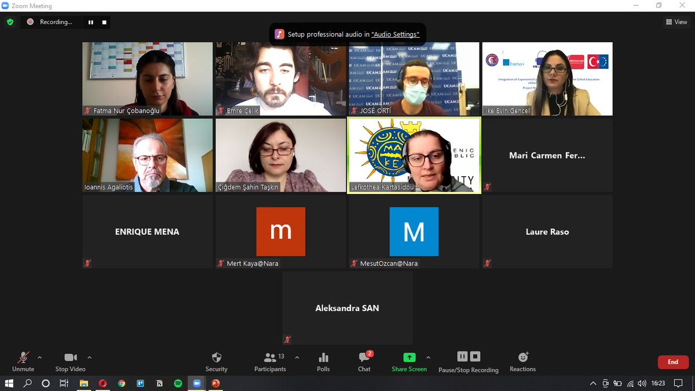Click muted mic icon on Laure Raso tile
The height and width of the screenshot is (391, 695).
487,263
